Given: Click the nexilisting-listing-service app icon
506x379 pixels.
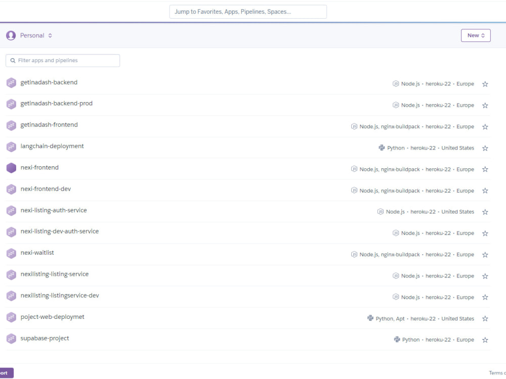Looking at the screenshot, I should pyautogui.click(x=11, y=274).
